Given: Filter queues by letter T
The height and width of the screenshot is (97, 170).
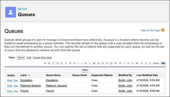Looking at the screenshot, I should click(124, 63).
